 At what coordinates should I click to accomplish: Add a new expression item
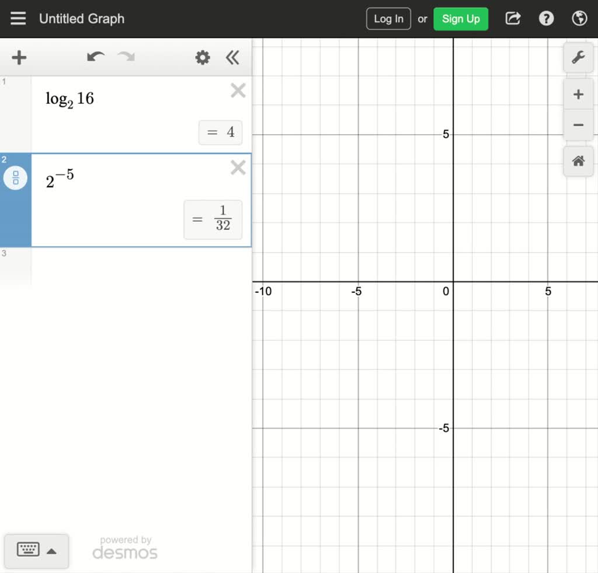click(19, 57)
